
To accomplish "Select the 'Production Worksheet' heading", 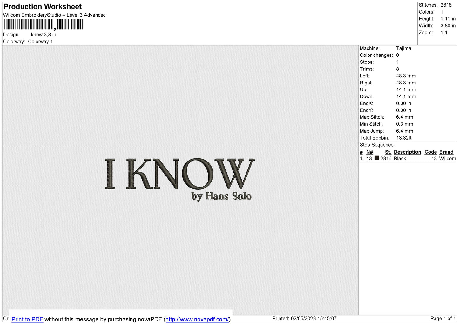I will click(43, 7).
